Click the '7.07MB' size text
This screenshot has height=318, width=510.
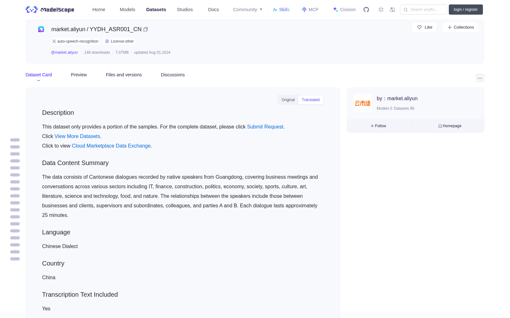click(x=122, y=52)
